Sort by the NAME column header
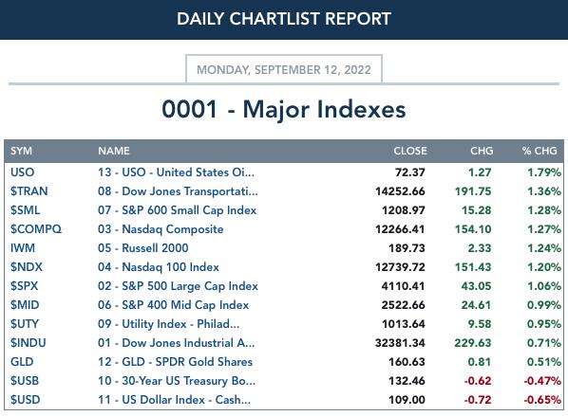Screen dimensions: 568x416 [x=113, y=151]
